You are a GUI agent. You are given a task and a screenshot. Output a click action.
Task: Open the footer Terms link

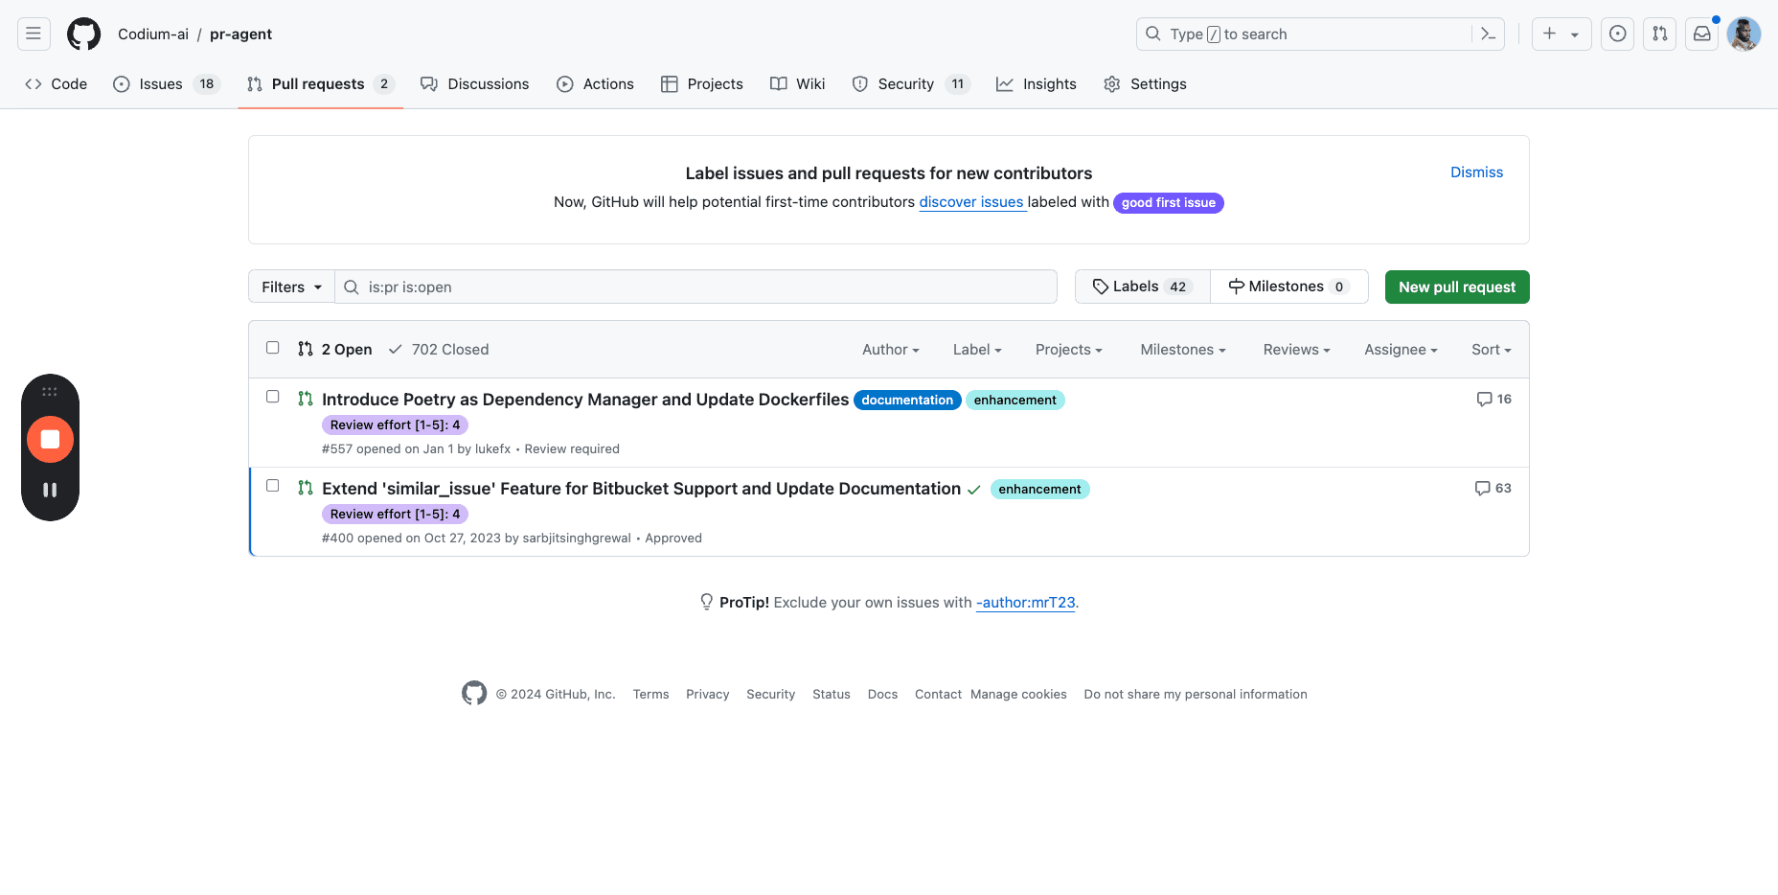click(651, 695)
